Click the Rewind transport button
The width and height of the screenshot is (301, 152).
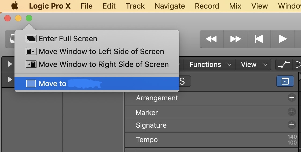click(211, 39)
